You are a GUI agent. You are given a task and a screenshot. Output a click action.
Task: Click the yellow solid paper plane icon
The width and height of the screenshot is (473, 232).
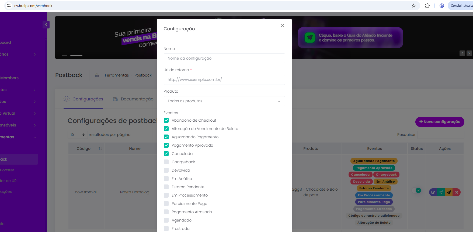coord(449,192)
